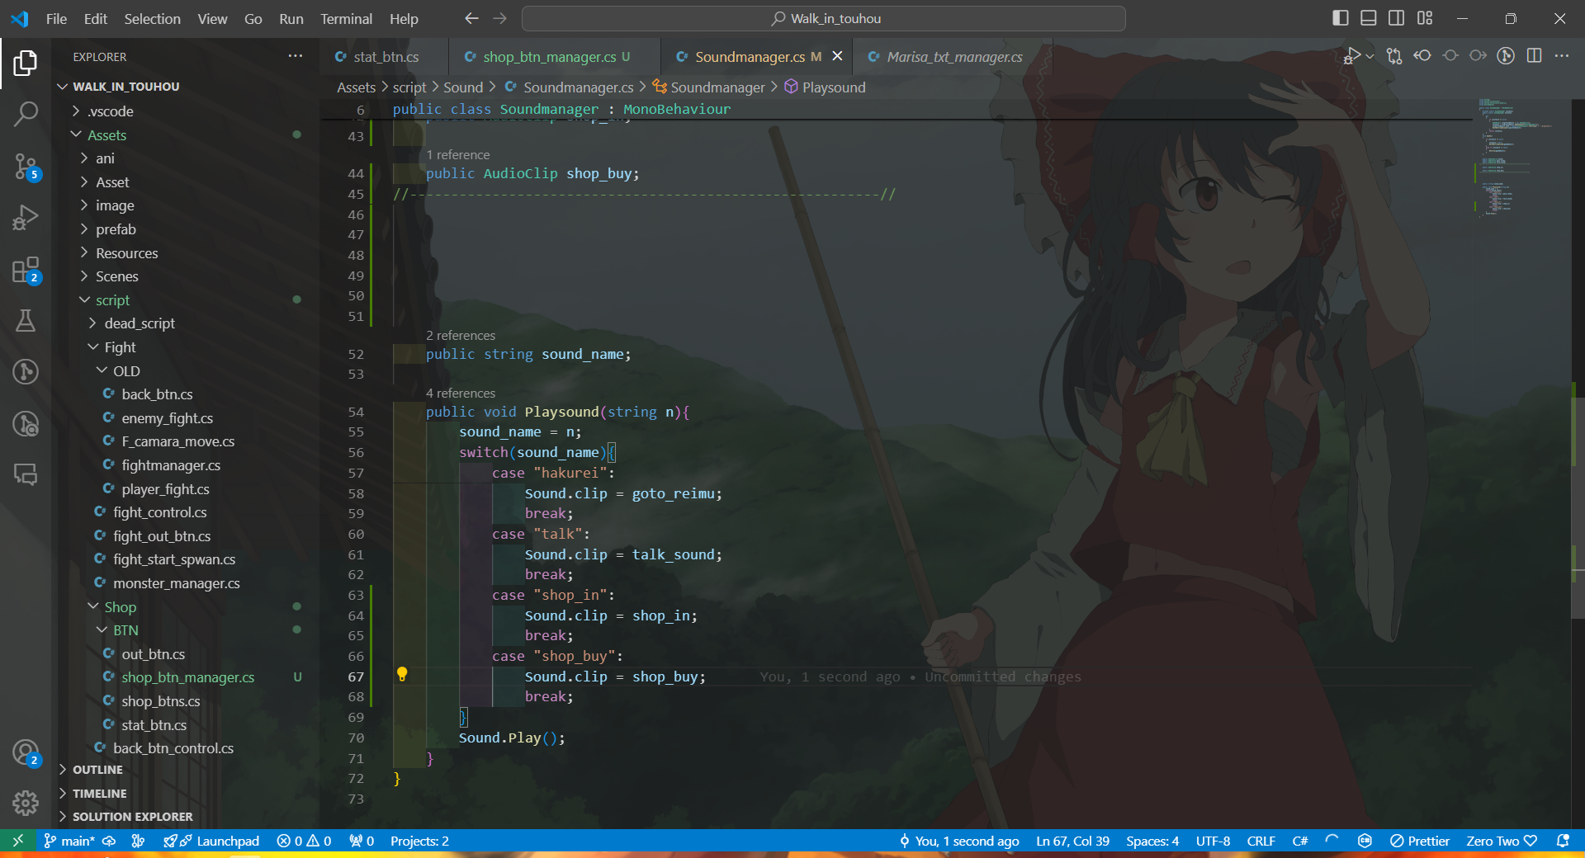
Task: Click the errors and warnings count
Action: (x=304, y=841)
